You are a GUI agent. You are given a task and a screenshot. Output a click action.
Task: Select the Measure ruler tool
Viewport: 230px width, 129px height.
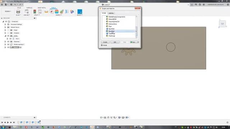(46, 11)
